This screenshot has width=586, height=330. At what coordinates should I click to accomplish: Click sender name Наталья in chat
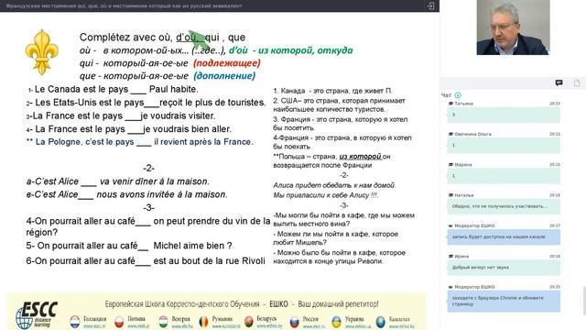point(464,195)
